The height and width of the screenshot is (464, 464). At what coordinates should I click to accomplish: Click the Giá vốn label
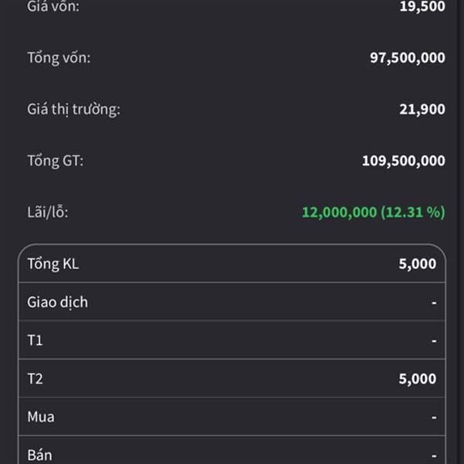[x=53, y=6]
